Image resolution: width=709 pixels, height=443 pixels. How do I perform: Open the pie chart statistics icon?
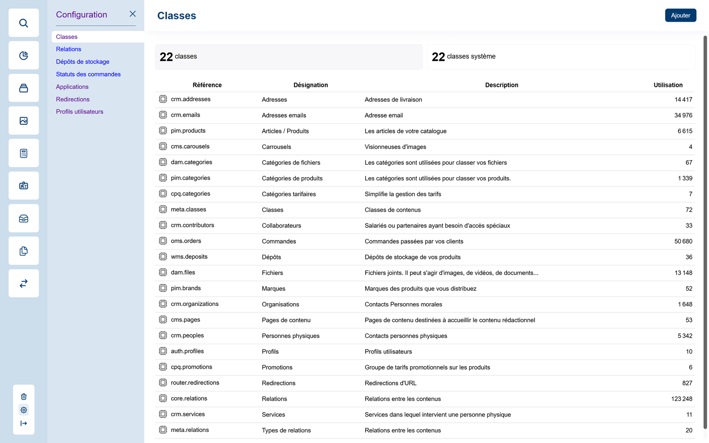[24, 55]
